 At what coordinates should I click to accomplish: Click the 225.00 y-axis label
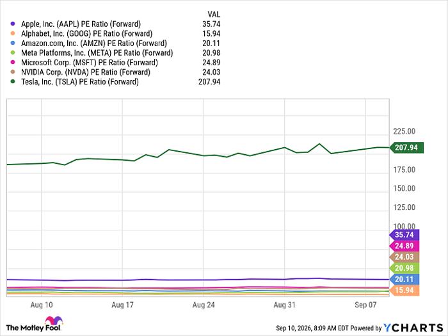coord(404,131)
